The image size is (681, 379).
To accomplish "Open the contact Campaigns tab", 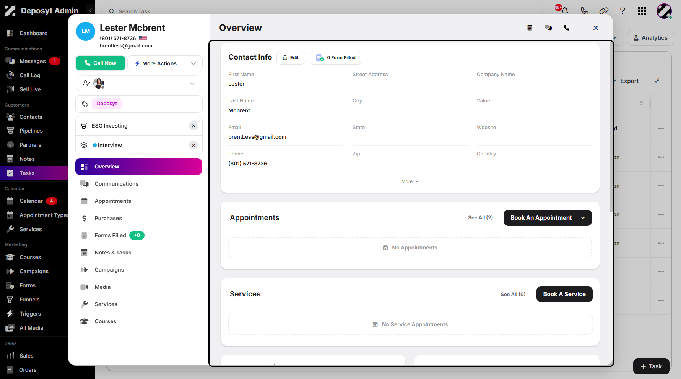I will point(138,270).
